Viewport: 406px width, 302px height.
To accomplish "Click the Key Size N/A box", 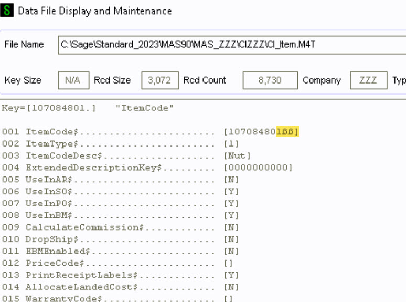I will tap(73, 80).
